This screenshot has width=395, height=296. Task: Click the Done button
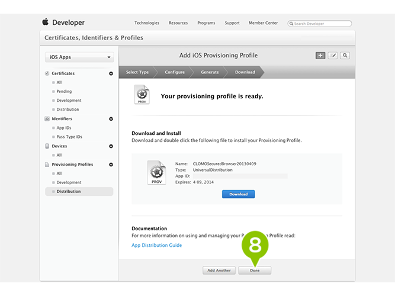[x=255, y=271]
